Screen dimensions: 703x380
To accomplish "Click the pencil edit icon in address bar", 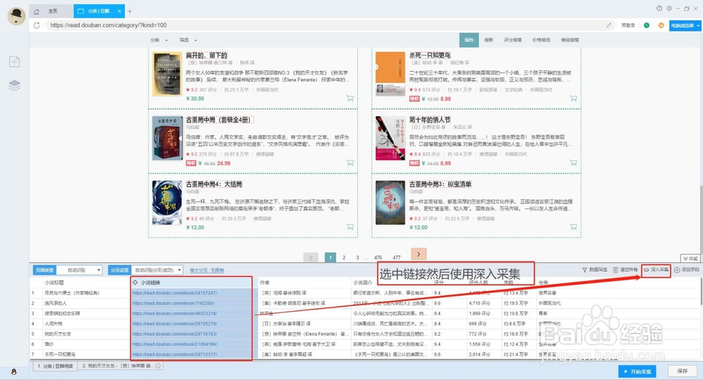I will (x=609, y=25).
